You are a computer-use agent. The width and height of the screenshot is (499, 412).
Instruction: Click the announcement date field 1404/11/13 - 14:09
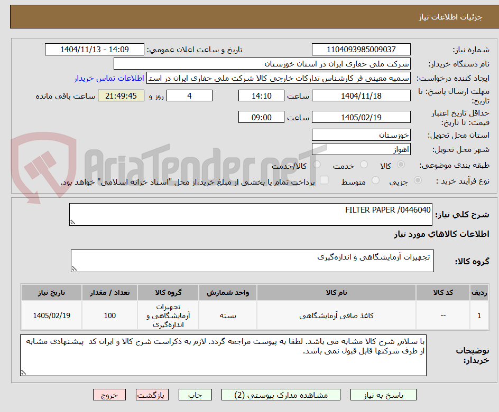coord(95,50)
